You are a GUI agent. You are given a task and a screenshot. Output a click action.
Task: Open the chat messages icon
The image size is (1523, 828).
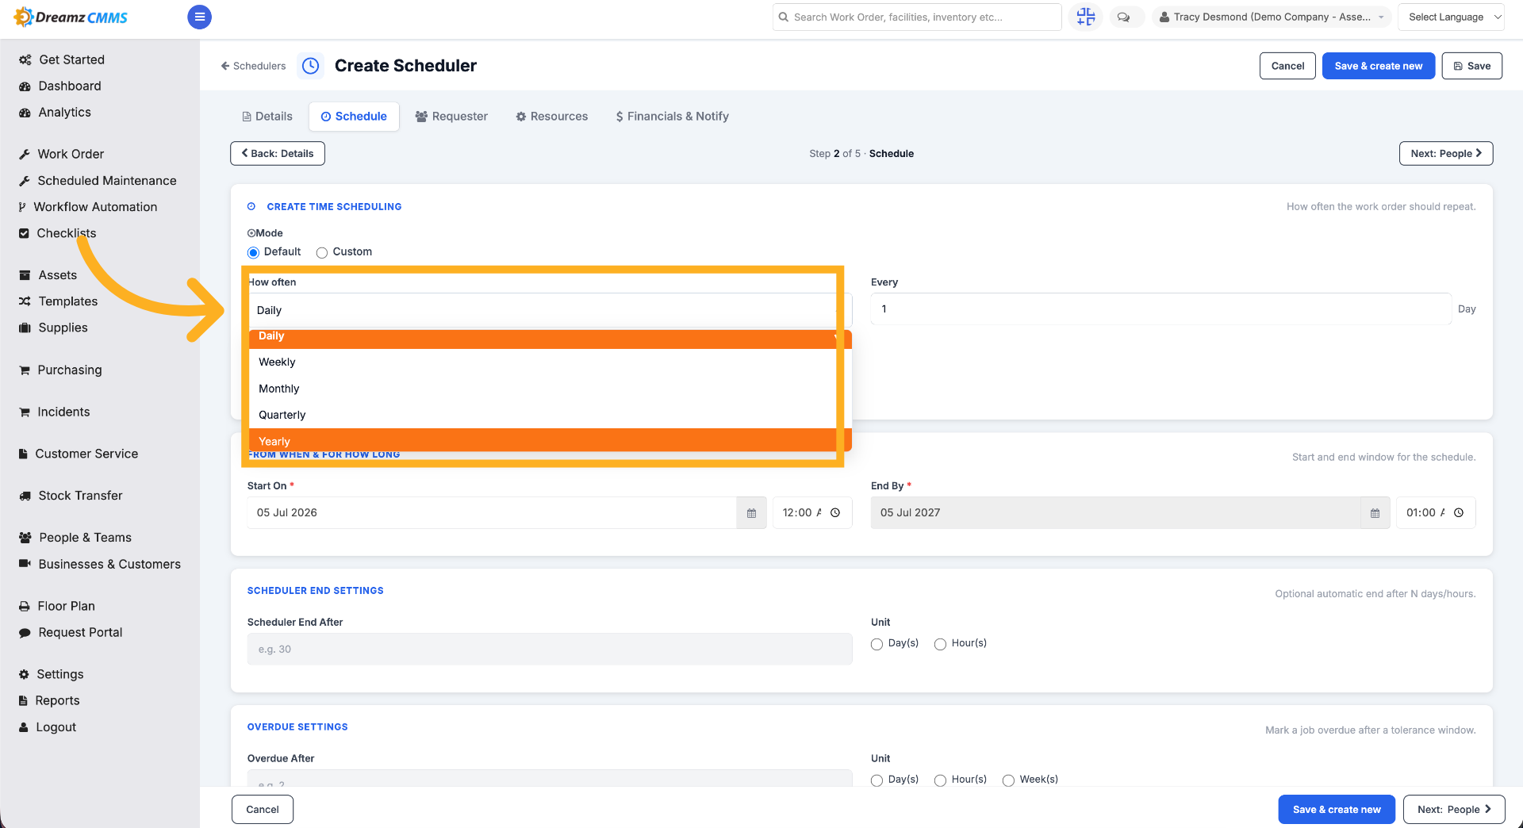tap(1123, 17)
